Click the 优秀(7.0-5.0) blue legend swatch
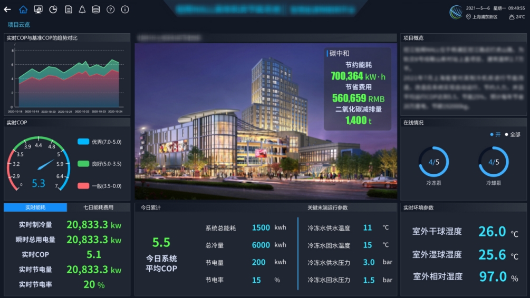530x298 pixels. pos(83,142)
